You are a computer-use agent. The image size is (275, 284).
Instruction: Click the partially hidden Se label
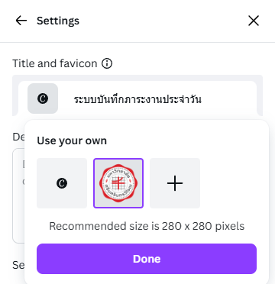coord(18,265)
